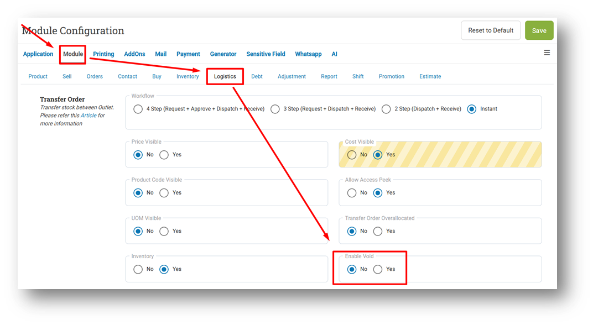Open the hamburger menu icon
The image size is (593, 325).
[x=547, y=53]
